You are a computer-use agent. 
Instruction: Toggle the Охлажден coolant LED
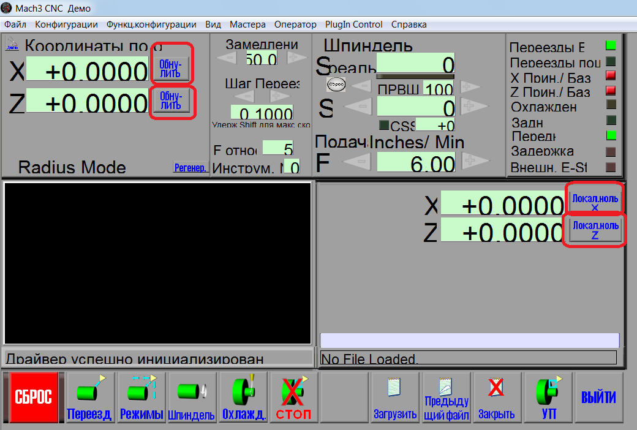click(x=611, y=105)
